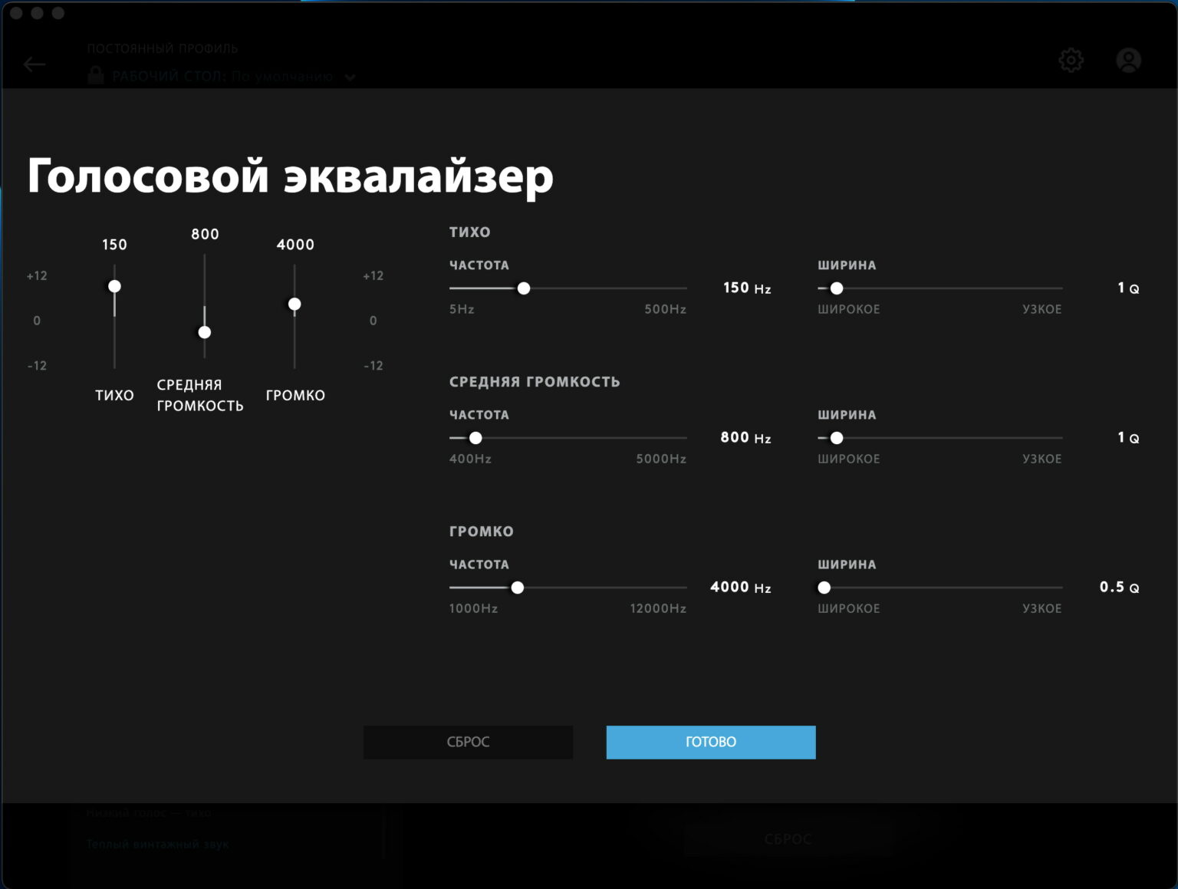This screenshot has width=1178, height=889.
Task: Click the 1 Q value in the ТИХО section
Action: [x=1128, y=288]
